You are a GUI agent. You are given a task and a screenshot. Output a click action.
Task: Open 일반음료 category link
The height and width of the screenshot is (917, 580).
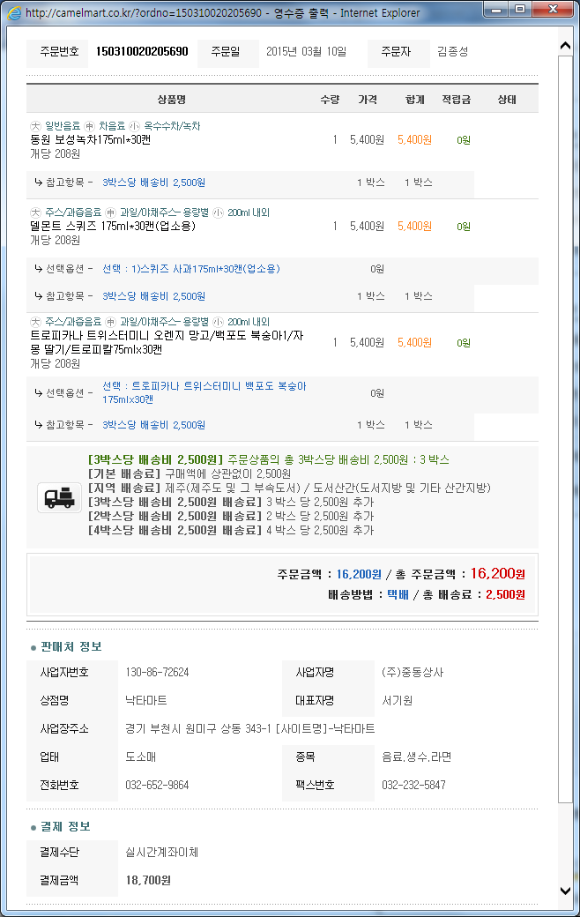[x=63, y=126]
